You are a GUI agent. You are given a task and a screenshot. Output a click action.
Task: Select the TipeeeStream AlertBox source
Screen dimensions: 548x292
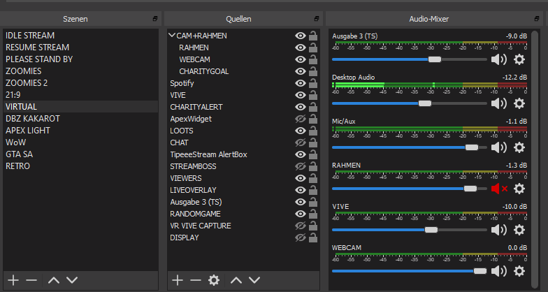208,154
